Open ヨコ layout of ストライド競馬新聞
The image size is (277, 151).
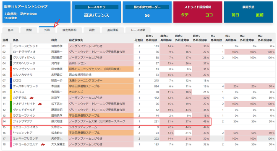point(209,15)
